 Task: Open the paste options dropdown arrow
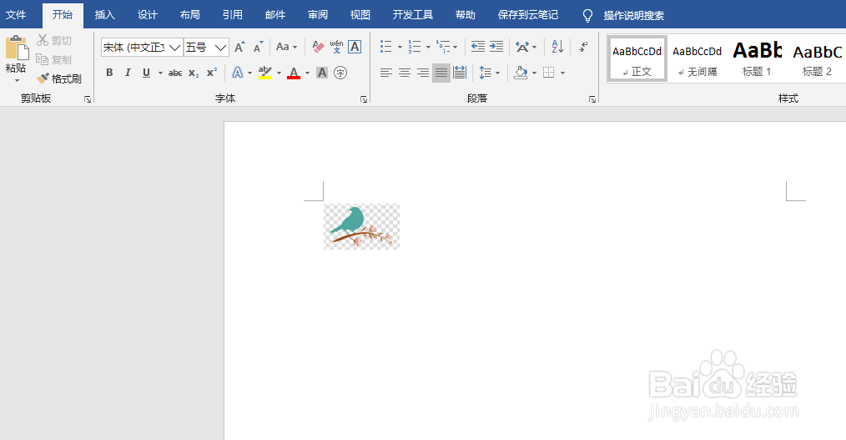17,80
